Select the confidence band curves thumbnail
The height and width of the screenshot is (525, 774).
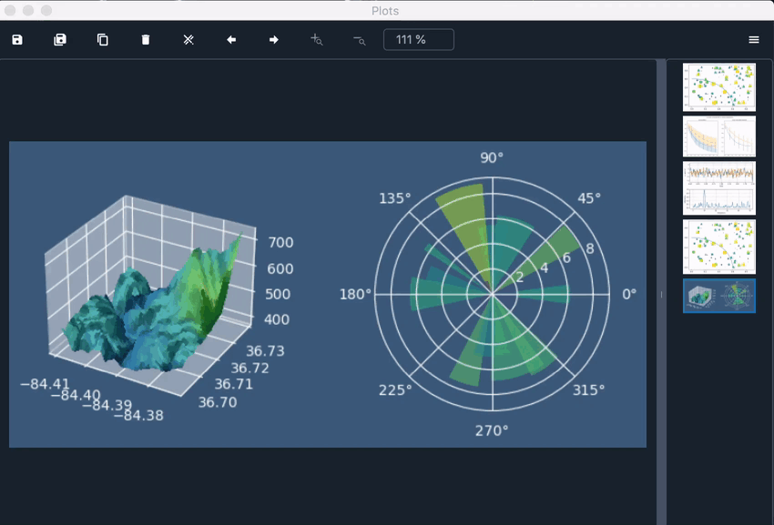(x=719, y=136)
